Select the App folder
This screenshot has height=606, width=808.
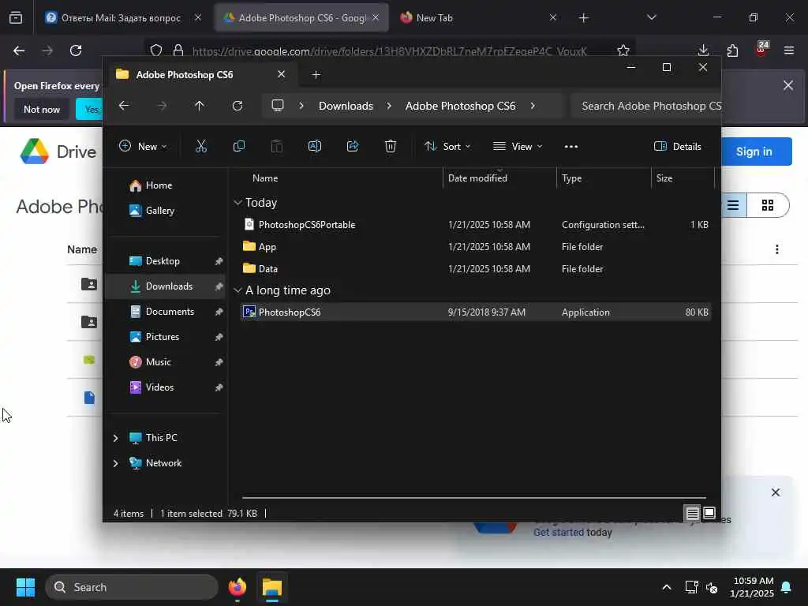click(x=475, y=247)
